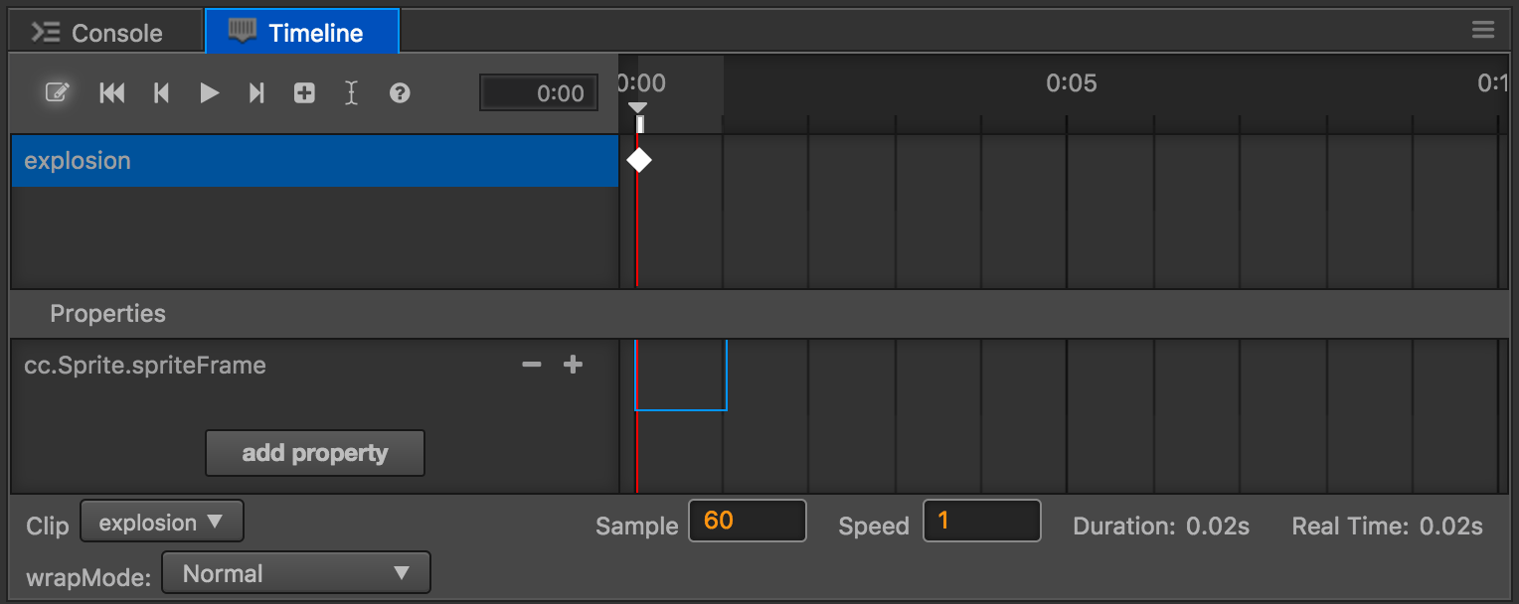
Task: Toggle animation edit mode icon
Action: 58,92
